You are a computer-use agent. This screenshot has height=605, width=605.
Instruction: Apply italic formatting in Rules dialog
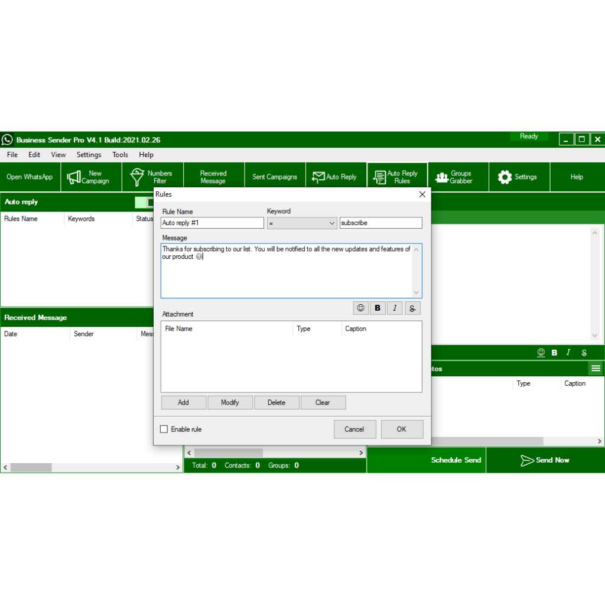tap(395, 308)
